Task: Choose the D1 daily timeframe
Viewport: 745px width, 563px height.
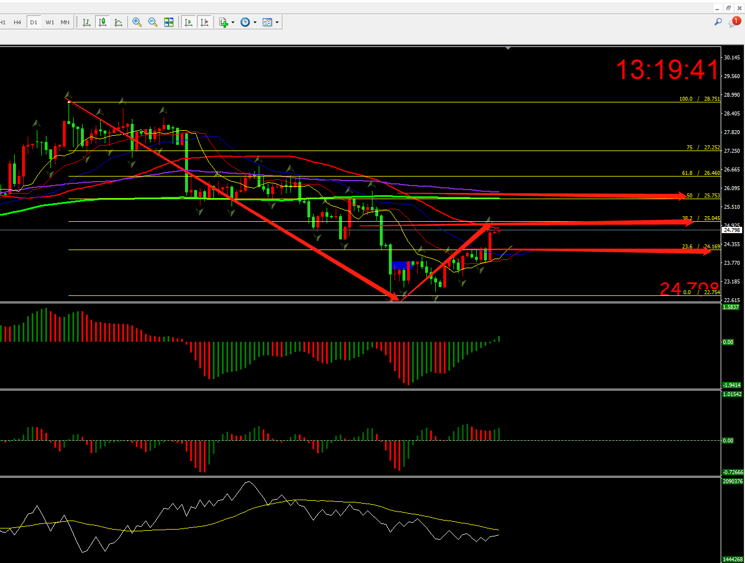Action: tap(33, 22)
